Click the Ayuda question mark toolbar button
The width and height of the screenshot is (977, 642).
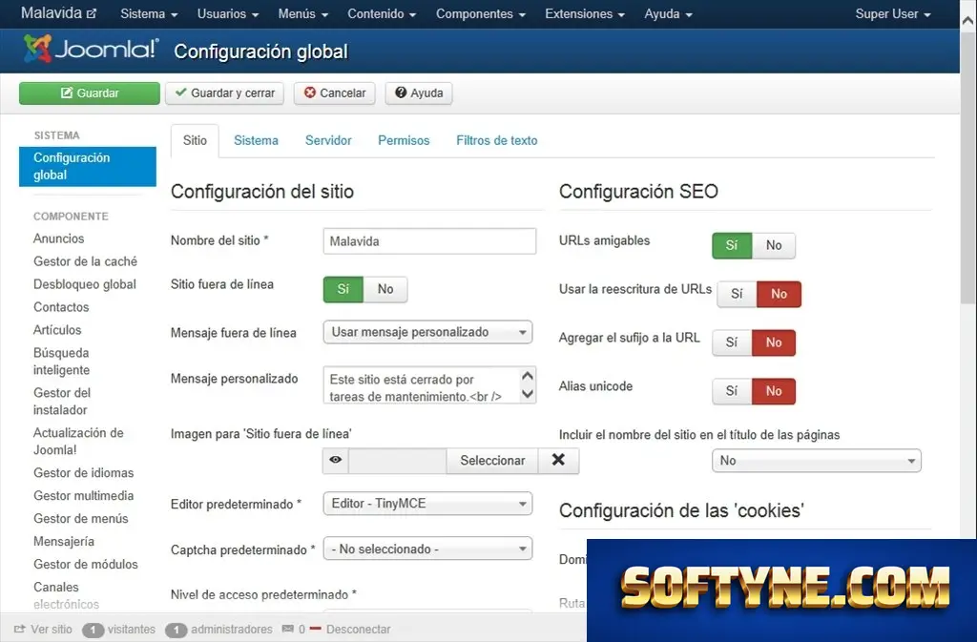(x=419, y=93)
